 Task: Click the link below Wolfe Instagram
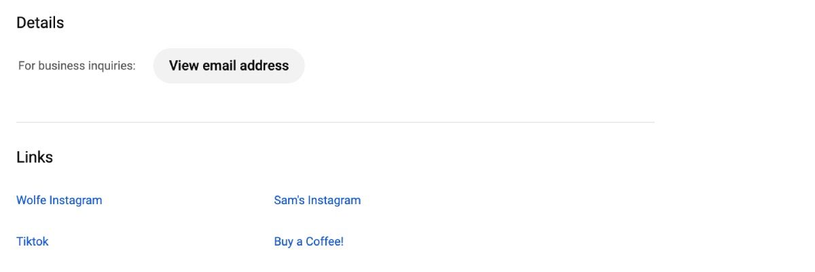(33, 241)
